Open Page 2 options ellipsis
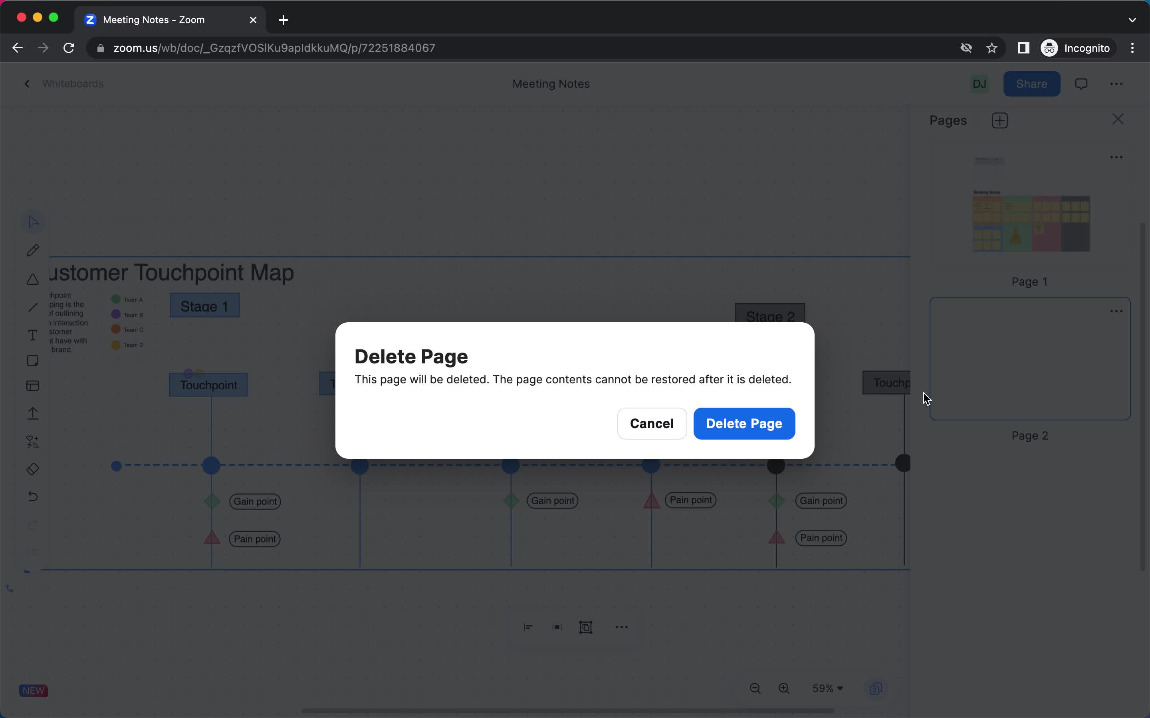Viewport: 1150px width, 718px height. click(x=1116, y=311)
